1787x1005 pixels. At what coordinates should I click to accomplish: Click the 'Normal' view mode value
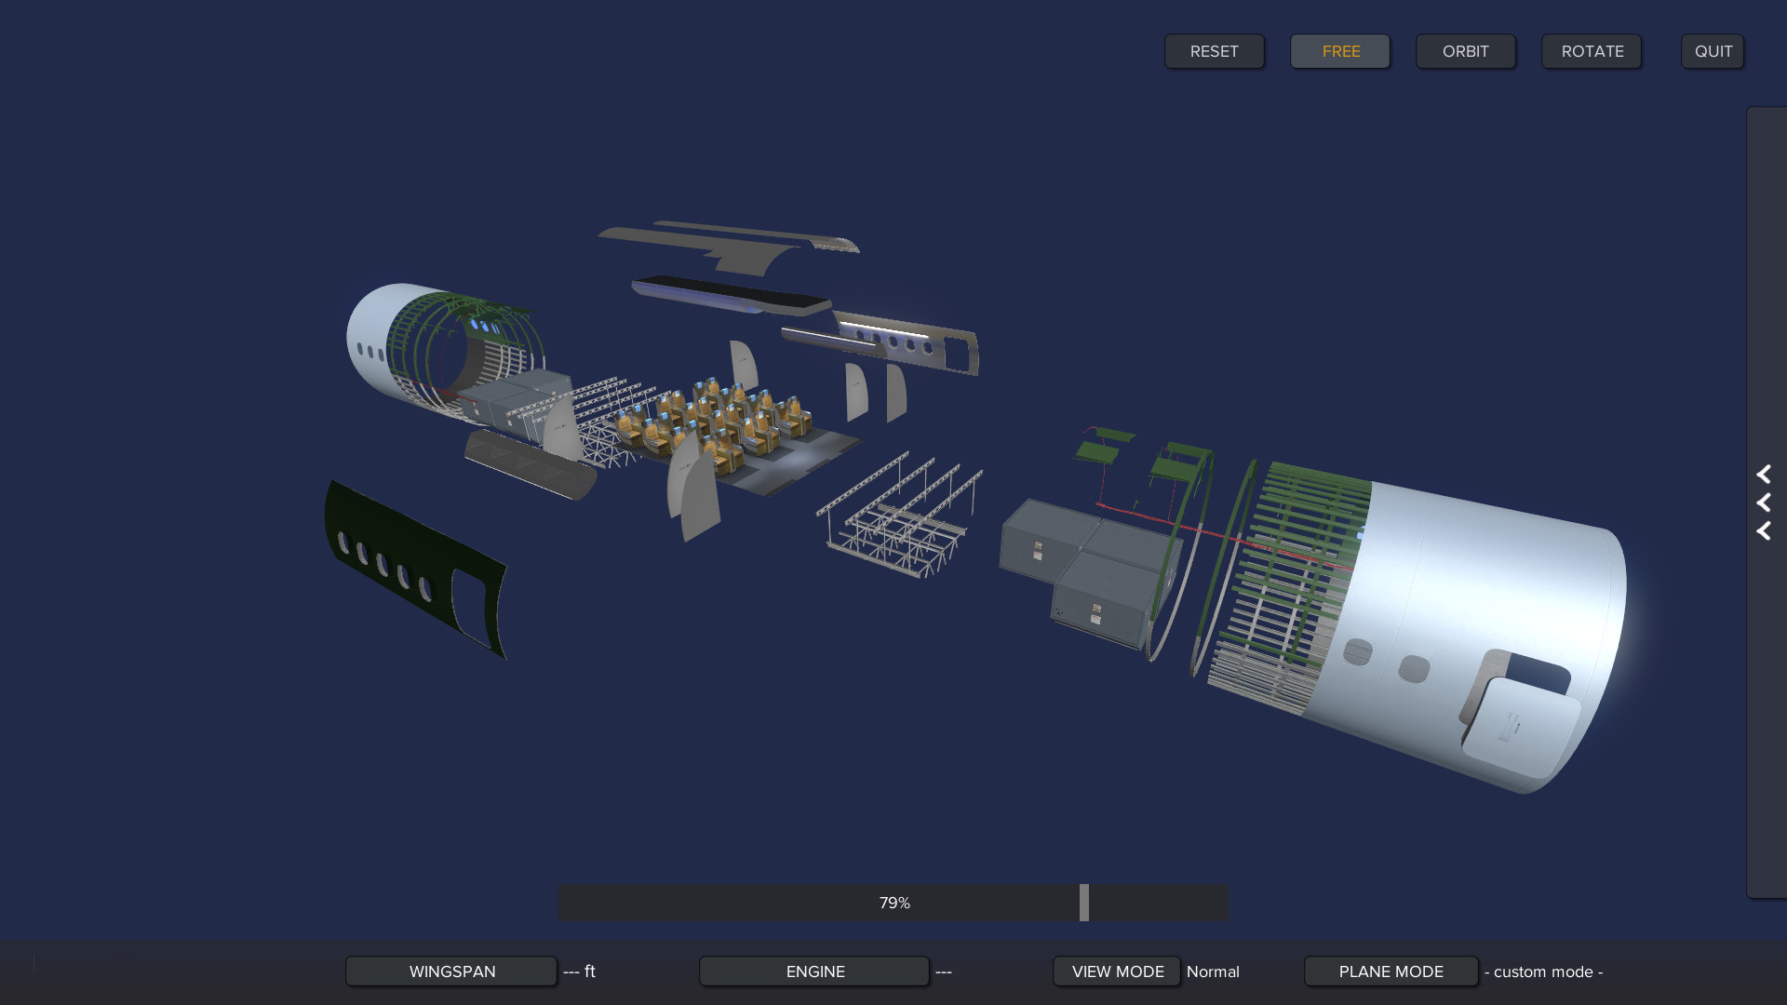point(1213,971)
